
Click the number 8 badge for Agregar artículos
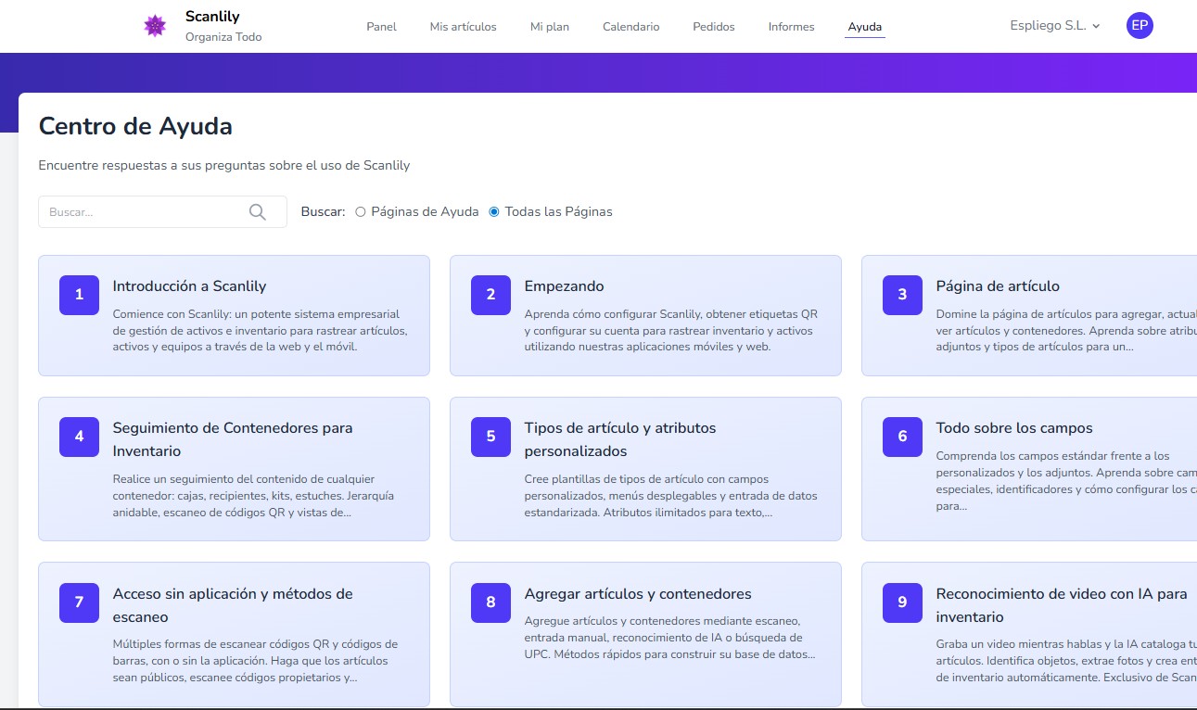tap(490, 602)
